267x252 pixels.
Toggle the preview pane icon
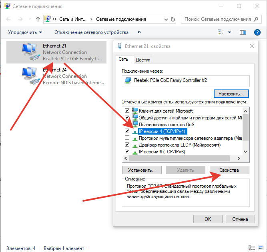coord(243,32)
